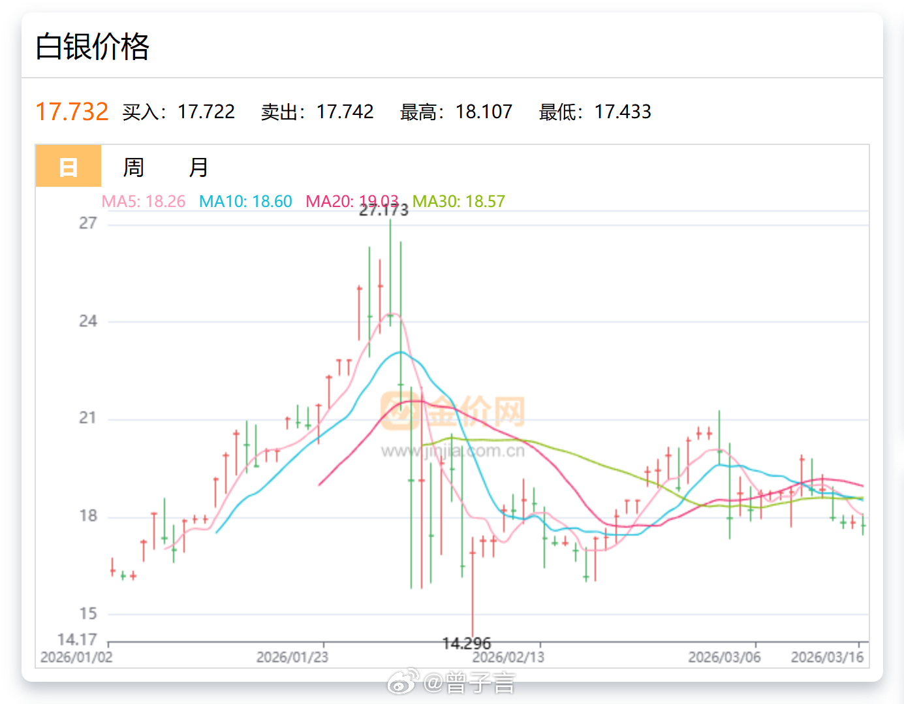The image size is (904, 704).
Task: Click the MA5: 18.26 legend label
Action: (144, 201)
